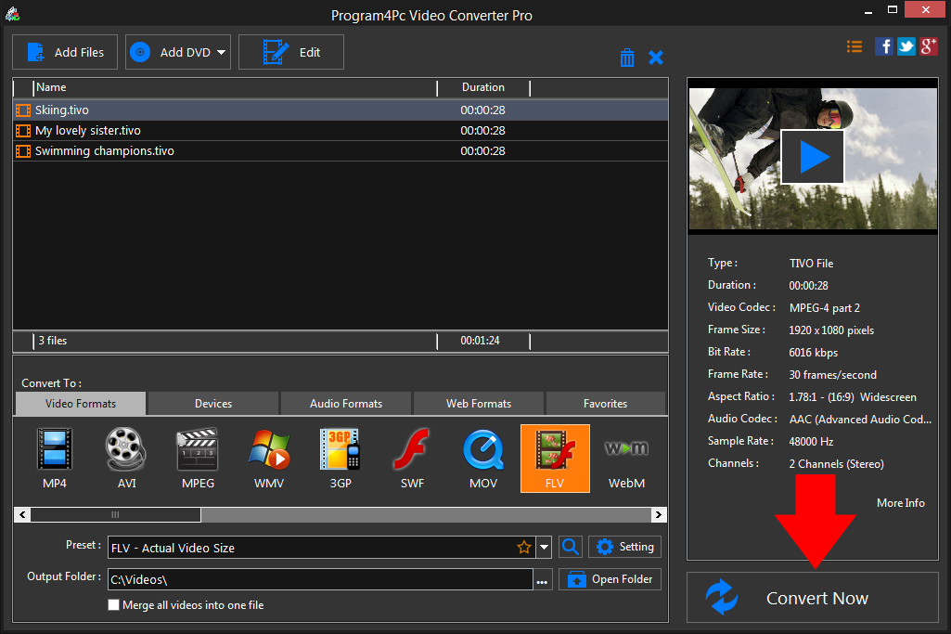Minimize the Video Converter Pro window
The width and height of the screenshot is (951, 634).
[x=868, y=12]
